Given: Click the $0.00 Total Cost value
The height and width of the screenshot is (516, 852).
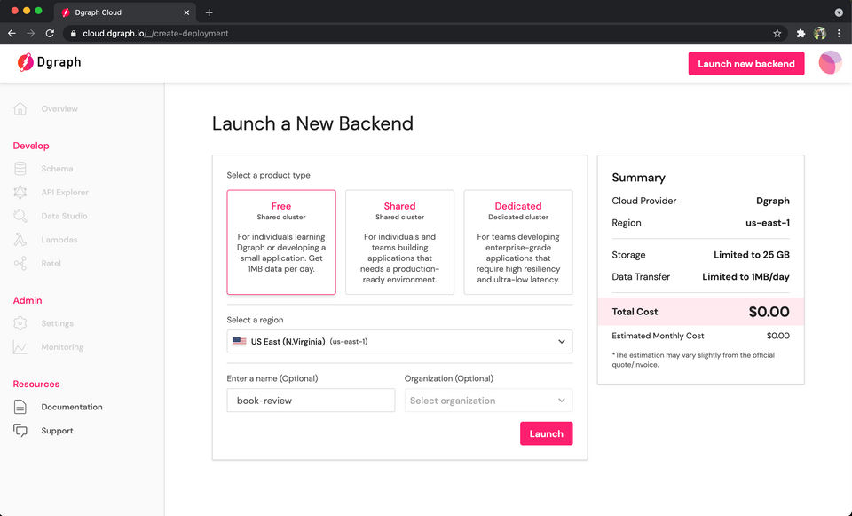Looking at the screenshot, I should pos(769,312).
